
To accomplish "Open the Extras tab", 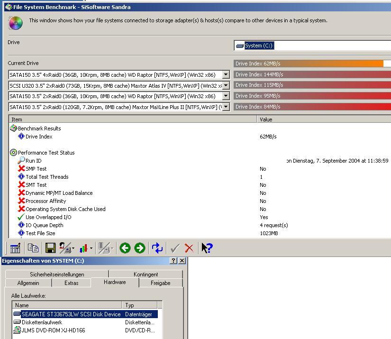I will (x=71, y=283).
